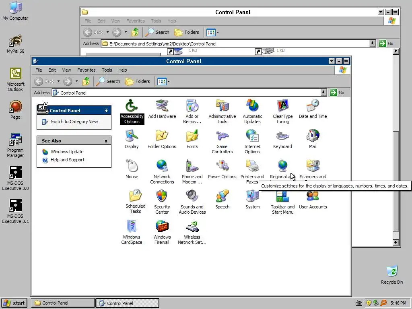This screenshot has width=412, height=309.
Task: Open Power Options icon
Action: [222, 169]
